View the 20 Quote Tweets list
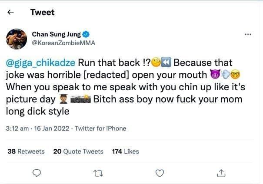Screen dimensions: 263x184 (78, 151)
